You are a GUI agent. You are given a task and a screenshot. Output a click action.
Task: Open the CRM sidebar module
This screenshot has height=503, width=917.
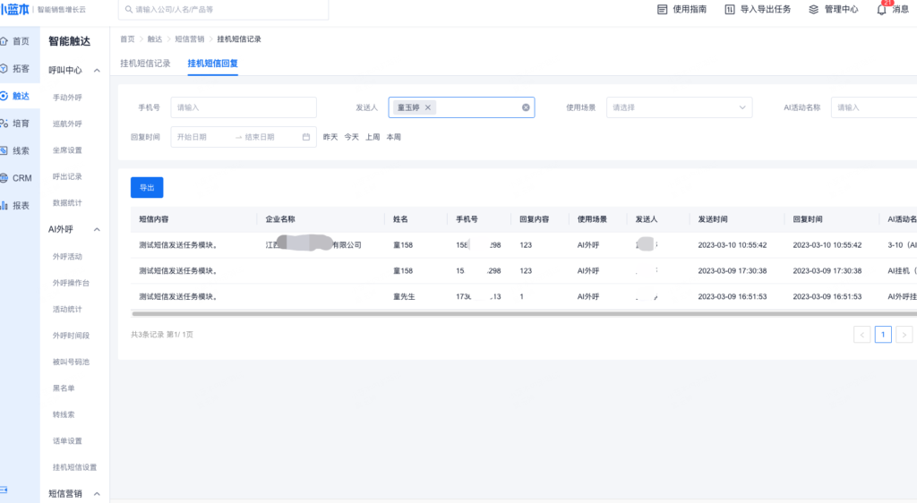[x=18, y=178]
